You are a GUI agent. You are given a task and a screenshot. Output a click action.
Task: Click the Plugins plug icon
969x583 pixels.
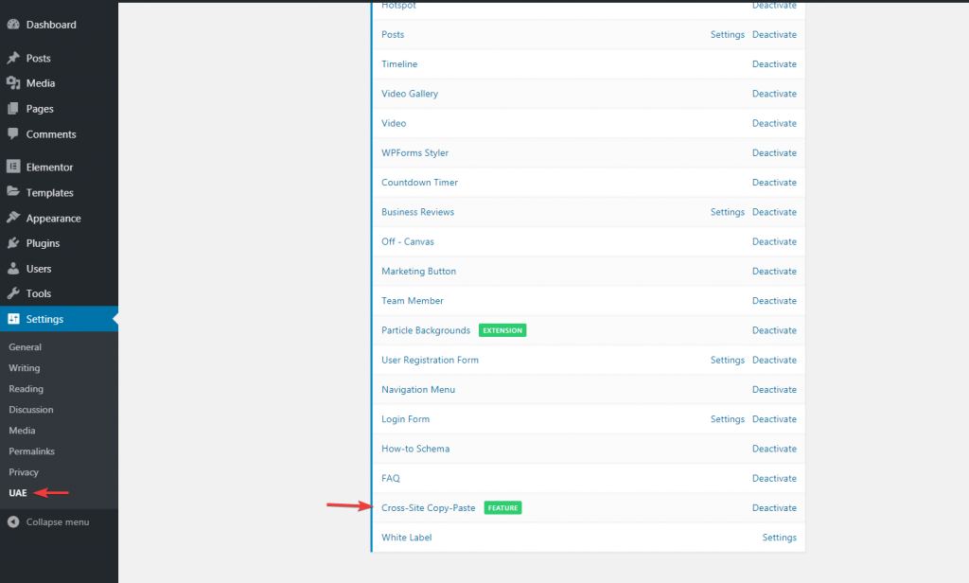click(x=13, y=243)
